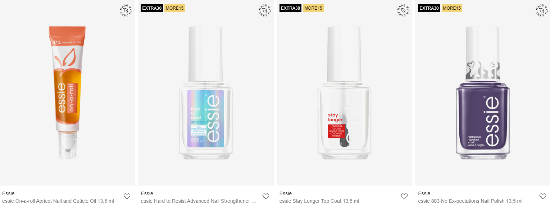Click Made With Care badge on purple polish

pyautogui.click(x=542, y=10)
